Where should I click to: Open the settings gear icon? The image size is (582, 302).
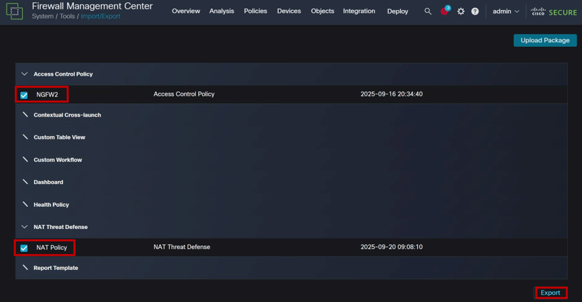click(460, 11)
